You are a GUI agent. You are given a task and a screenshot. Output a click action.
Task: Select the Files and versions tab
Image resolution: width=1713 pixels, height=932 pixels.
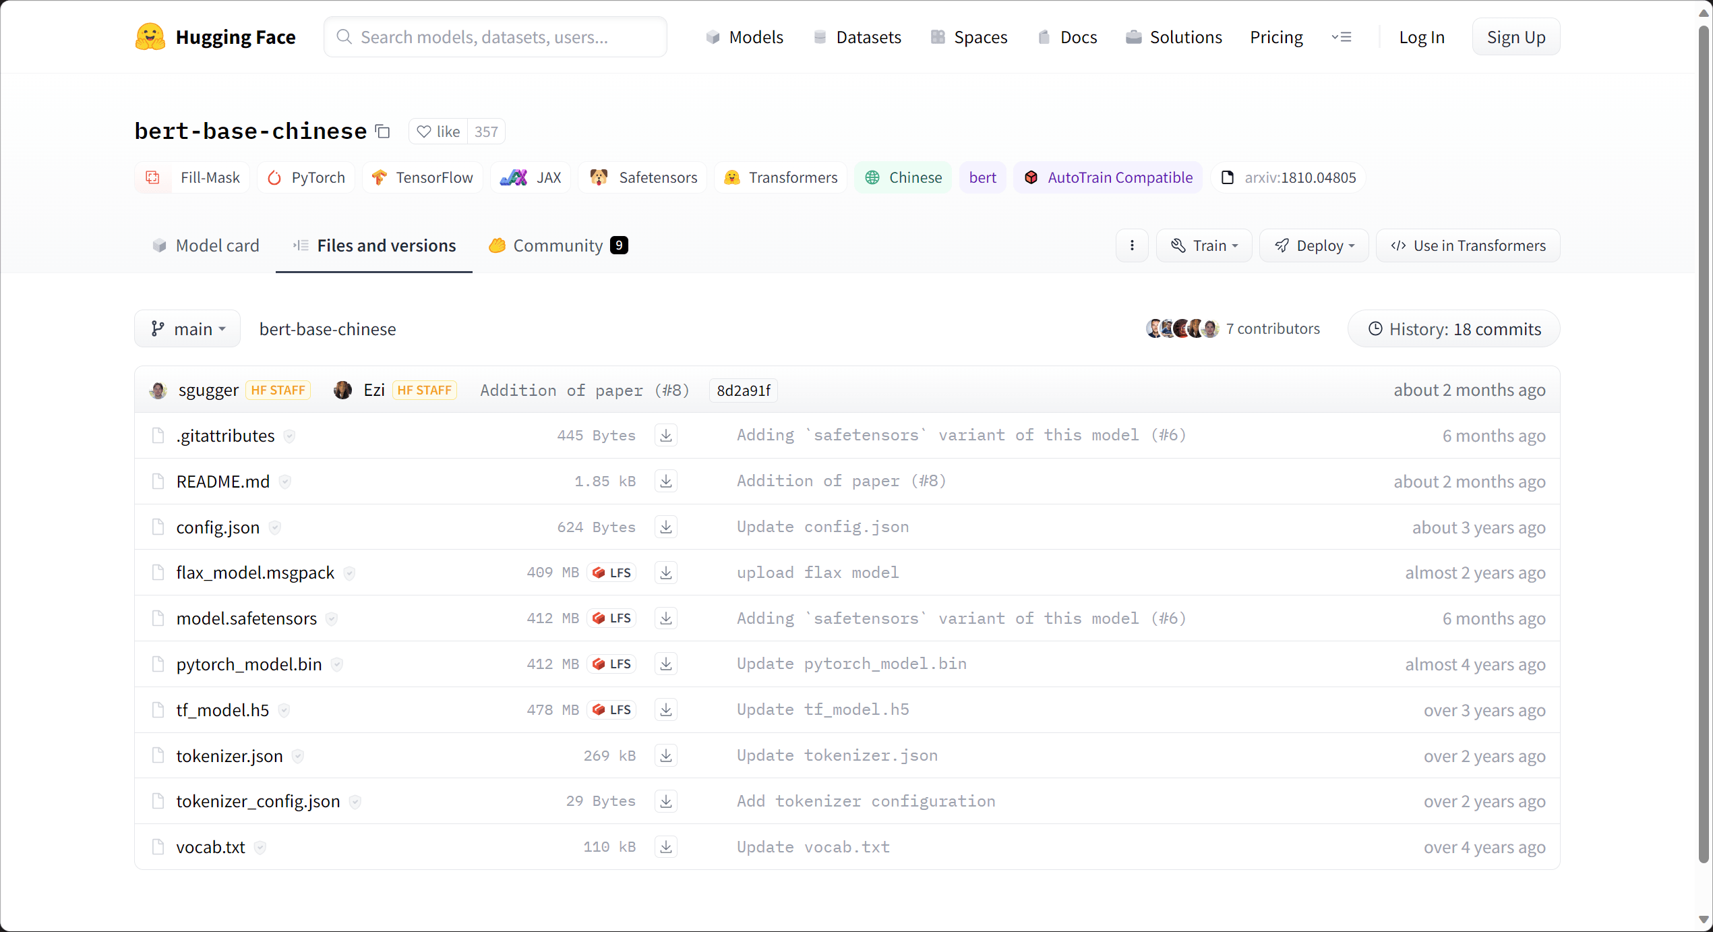click(x=374, y=245)
